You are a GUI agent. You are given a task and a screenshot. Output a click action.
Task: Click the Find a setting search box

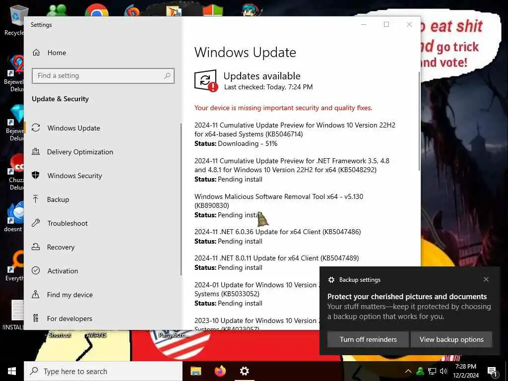pos(103,76)
